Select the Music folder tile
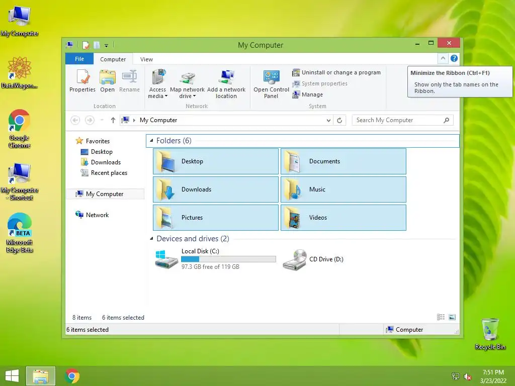515x386 pixels. pos(344,189)
